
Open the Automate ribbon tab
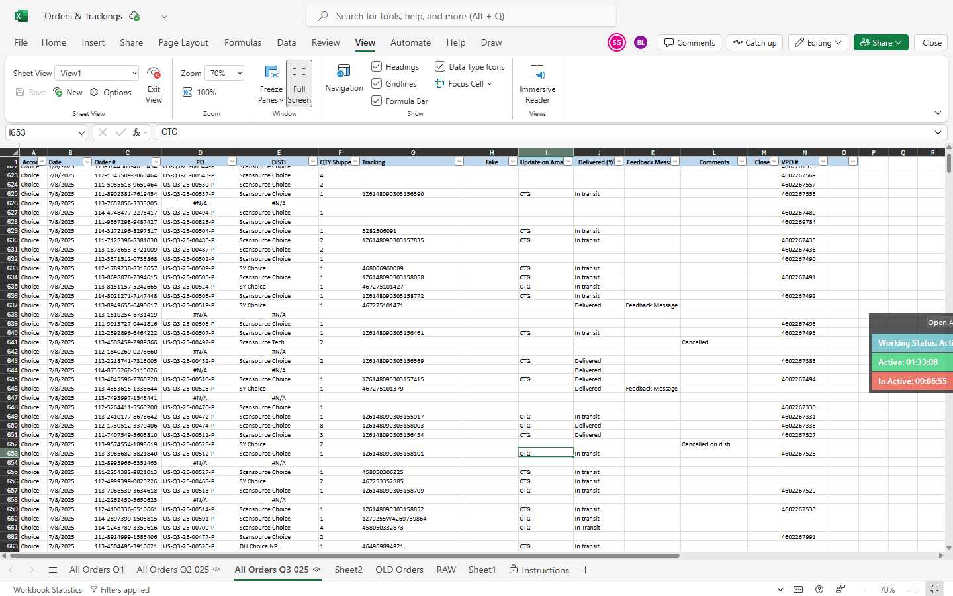[410, 42]
